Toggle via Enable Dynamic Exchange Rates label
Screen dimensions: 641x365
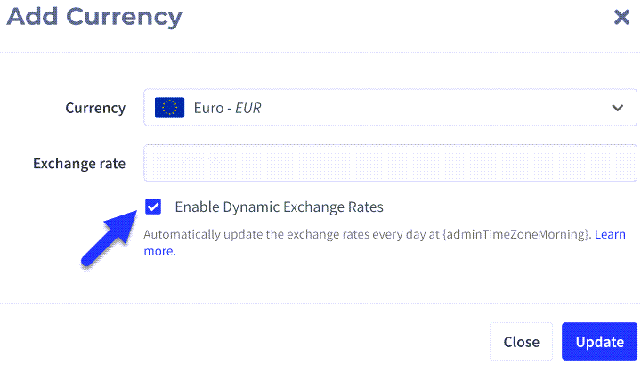coord(280,207)
